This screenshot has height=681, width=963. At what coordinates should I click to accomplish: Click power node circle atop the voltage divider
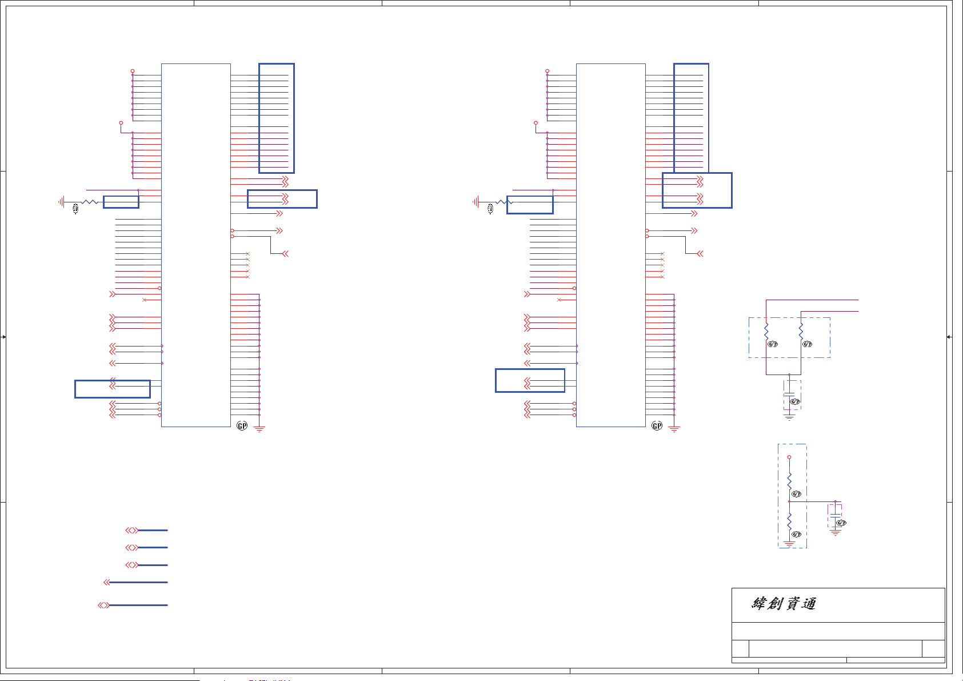coord(789,457)
